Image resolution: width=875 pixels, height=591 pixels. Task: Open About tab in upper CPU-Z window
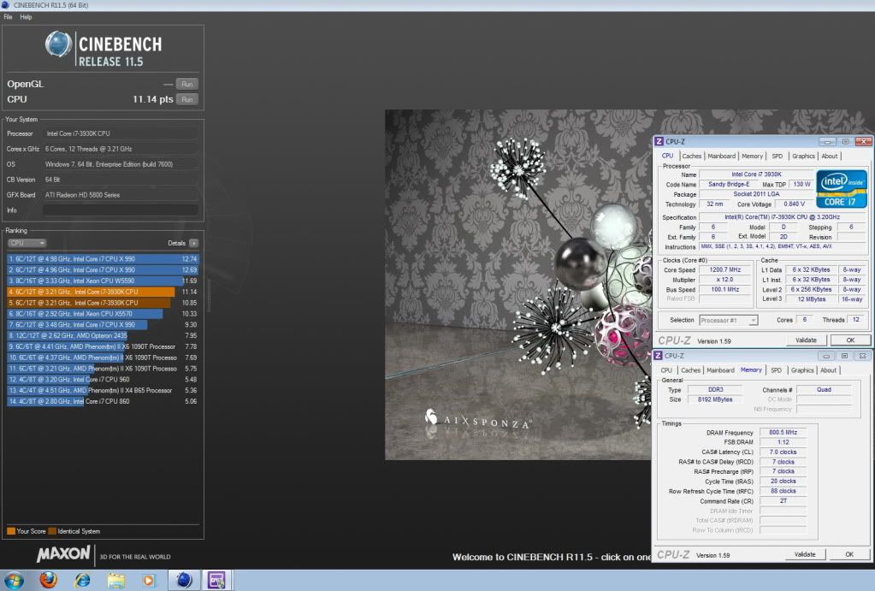pos(830,157)
